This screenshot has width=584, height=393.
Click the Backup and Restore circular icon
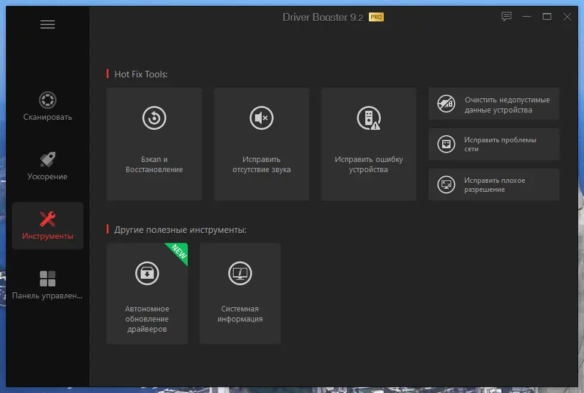tap(154, 118)
